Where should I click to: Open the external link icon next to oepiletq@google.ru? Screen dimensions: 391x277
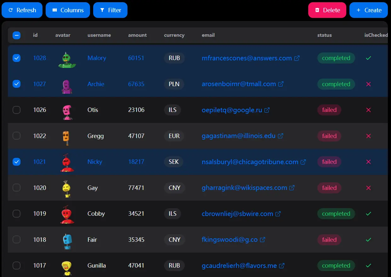tap(267, 110)
